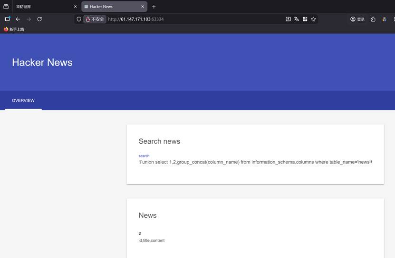395x258 pixels.
Task: Close the Hacker News tab
Action: pos(143,7)
